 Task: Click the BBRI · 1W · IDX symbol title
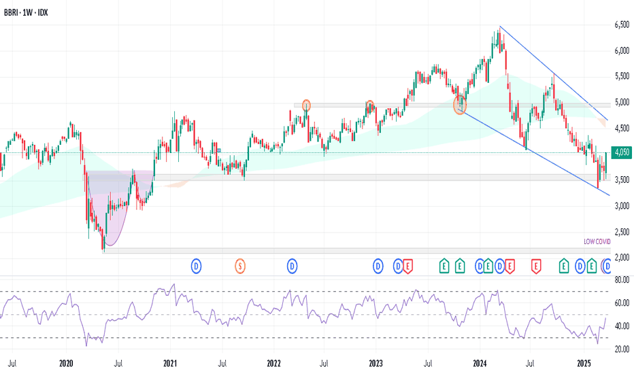click(26, 12)
